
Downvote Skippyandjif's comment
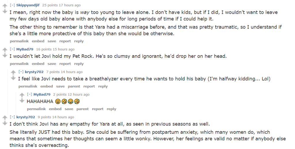tap(5, 12)
